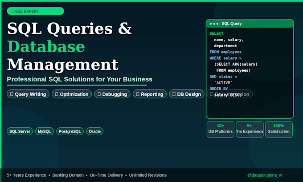Click '5+ Years Experience' in the footer
Viewport: 303px width, 182px height.
26,175
